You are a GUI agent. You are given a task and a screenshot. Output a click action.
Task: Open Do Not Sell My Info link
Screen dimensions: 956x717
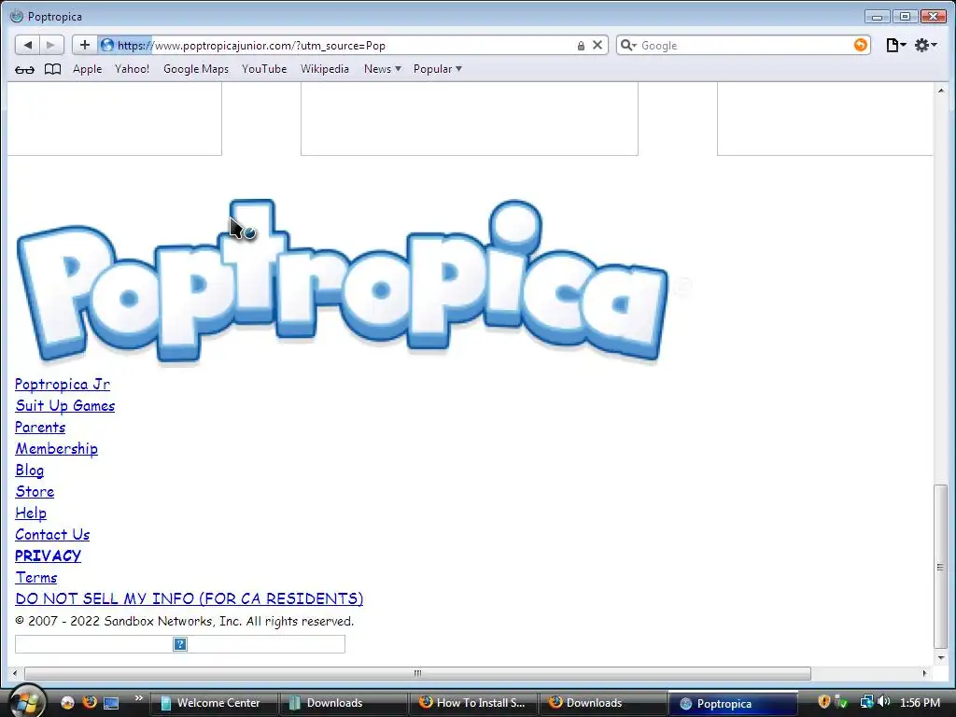[189, 598]
